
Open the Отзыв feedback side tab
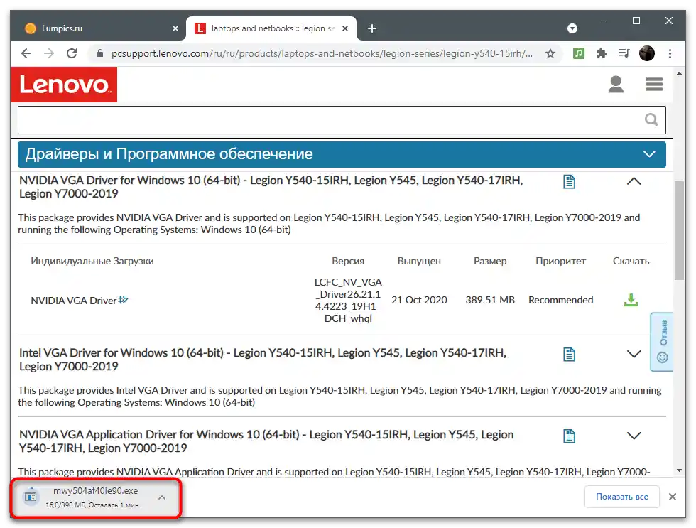pos(662,342)
